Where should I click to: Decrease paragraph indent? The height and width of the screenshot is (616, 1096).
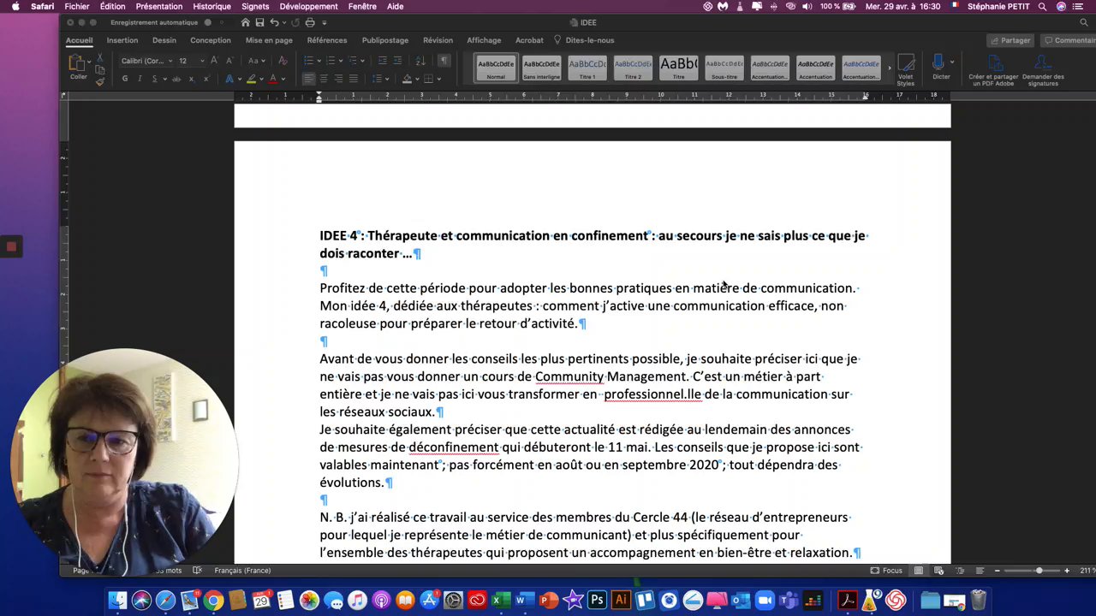coord(382,61)
